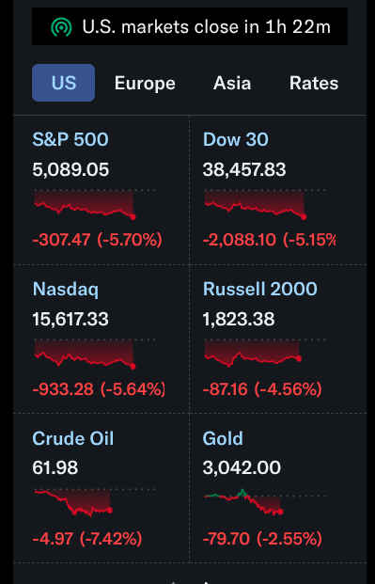
Task: Click the Gold price 3,042.00
Action: (x=242, y=467)
